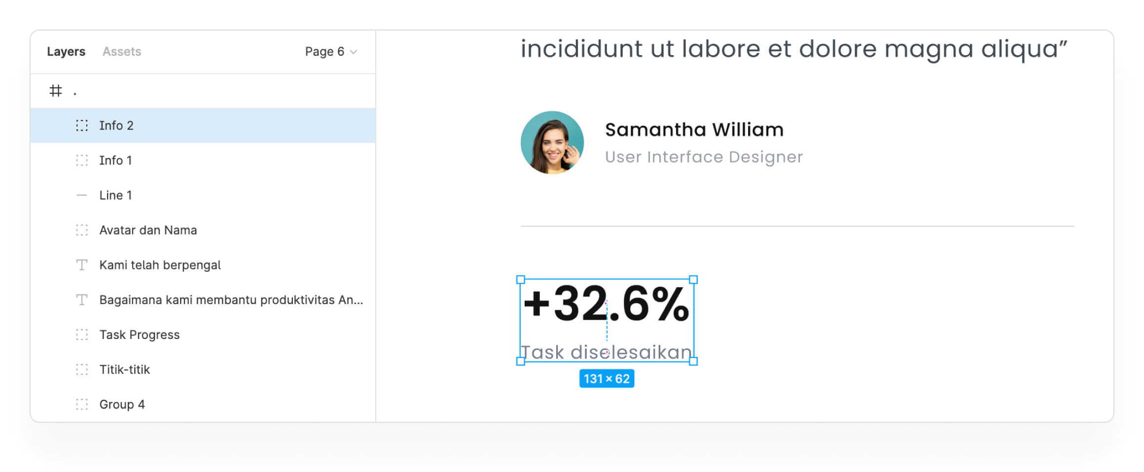Switch to the Layers tab
The width and height of the screenshot is (1144, 472).
pyautogui.click(x=66, y=52)
